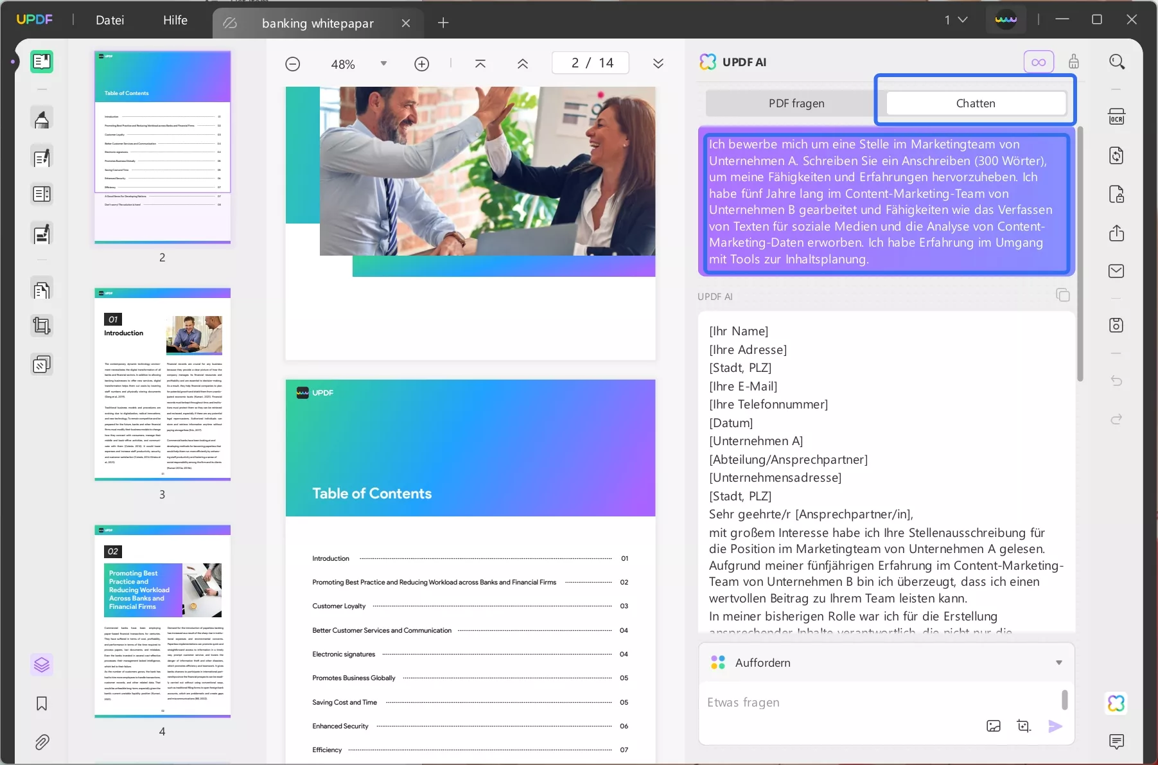Open the UPDF account avatar
Screen dimensions: 1158x765
tap(1006, 20)
